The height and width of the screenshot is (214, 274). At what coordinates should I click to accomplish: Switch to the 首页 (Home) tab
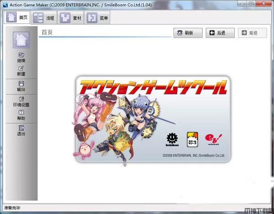tap(17, 18)
